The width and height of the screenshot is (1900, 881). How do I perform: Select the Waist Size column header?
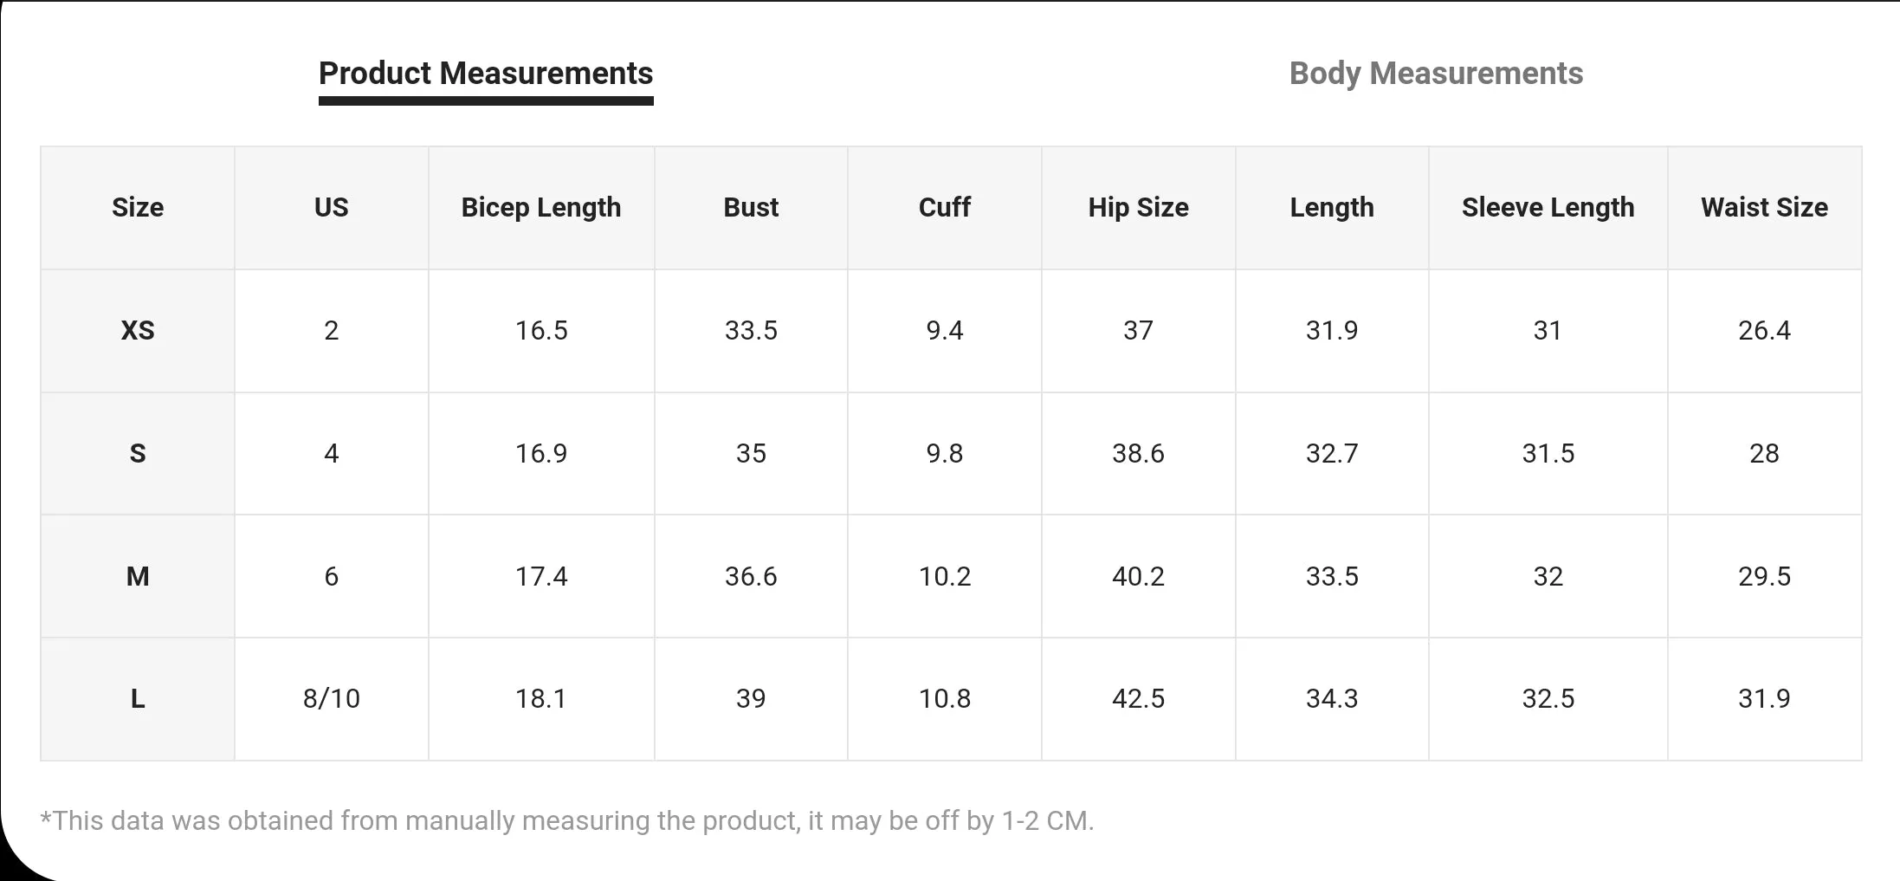(x=1764, y=208)
